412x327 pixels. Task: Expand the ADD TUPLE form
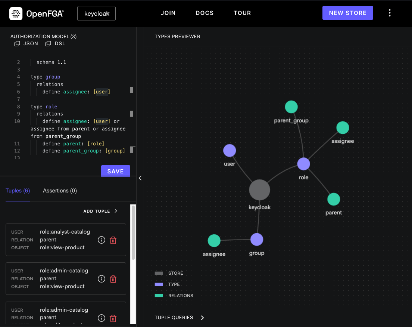point(100,211)
